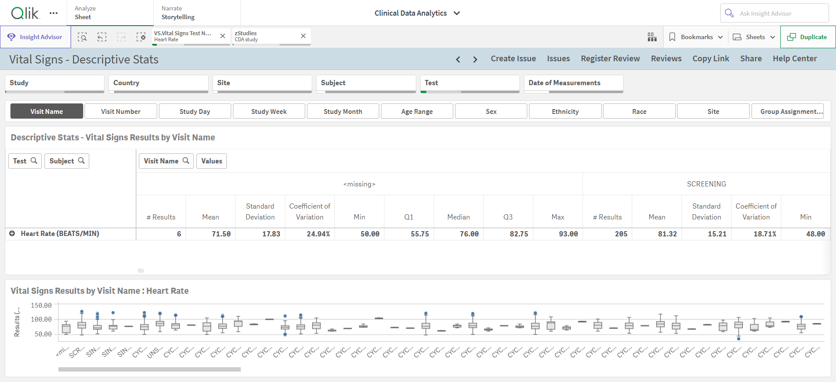
Task: Click the box plot horizontal scrollbar
Action: click(x=149, y=369)
